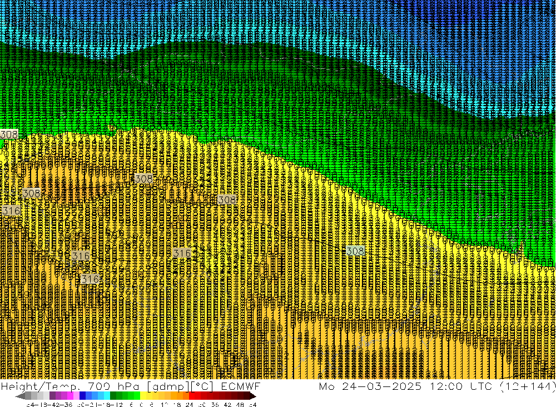Click the navy blue swatch in temperature legend

pyautogui.click(x=82, y=396)
